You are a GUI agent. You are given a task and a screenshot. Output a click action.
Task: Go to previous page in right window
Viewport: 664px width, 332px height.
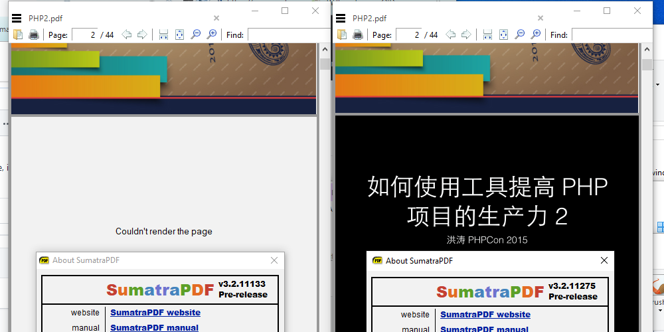pos(450,35)
